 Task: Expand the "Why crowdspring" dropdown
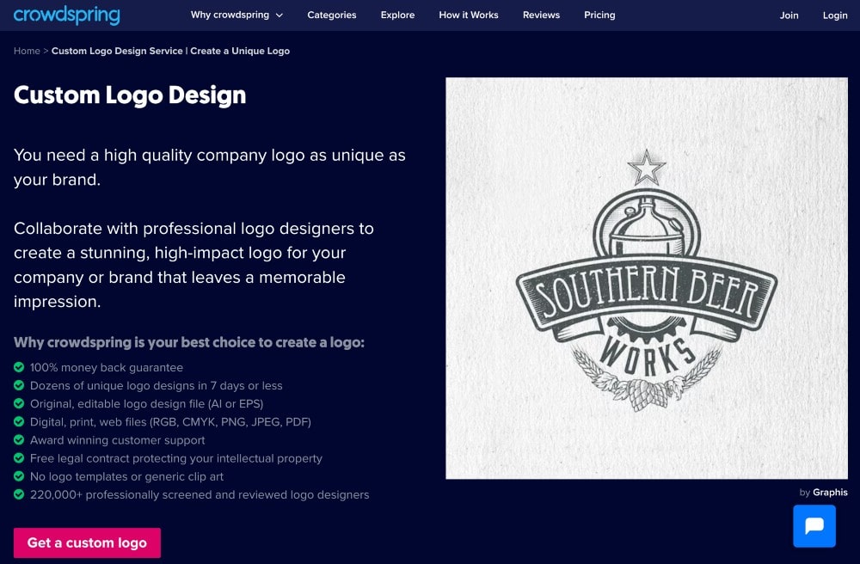(230, 15)
